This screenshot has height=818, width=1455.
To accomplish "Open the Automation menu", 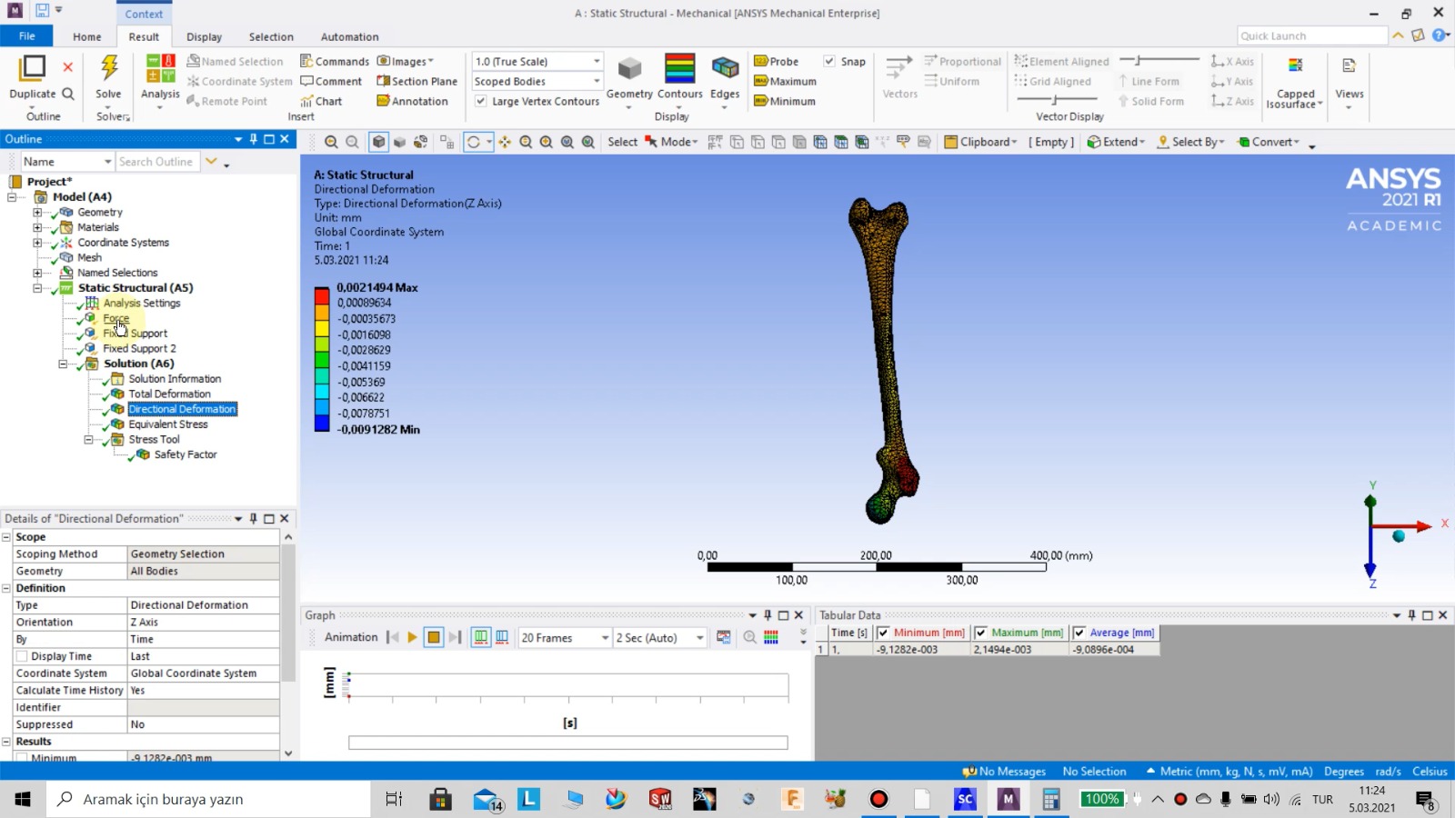I will pos(349,36).
